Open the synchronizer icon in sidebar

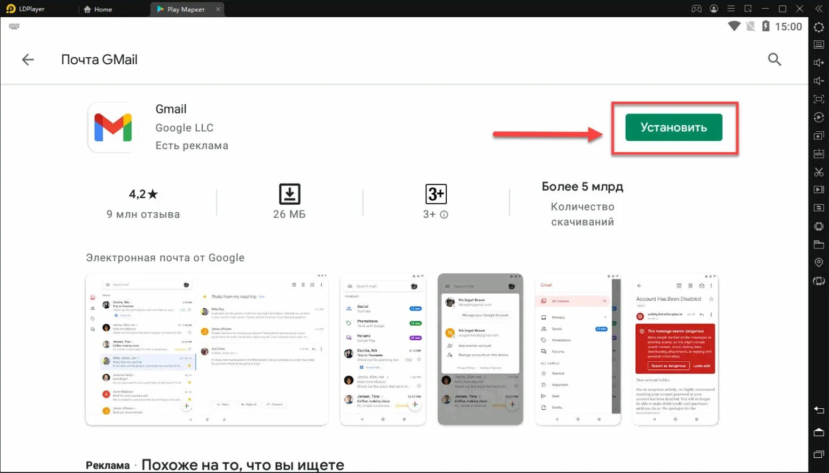coord(819,208)
